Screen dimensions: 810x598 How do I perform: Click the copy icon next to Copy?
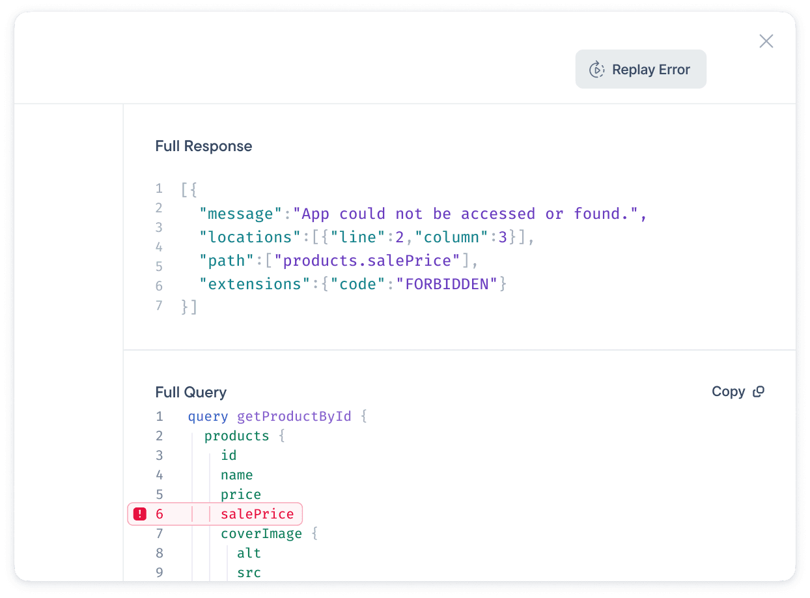point(758,392)
